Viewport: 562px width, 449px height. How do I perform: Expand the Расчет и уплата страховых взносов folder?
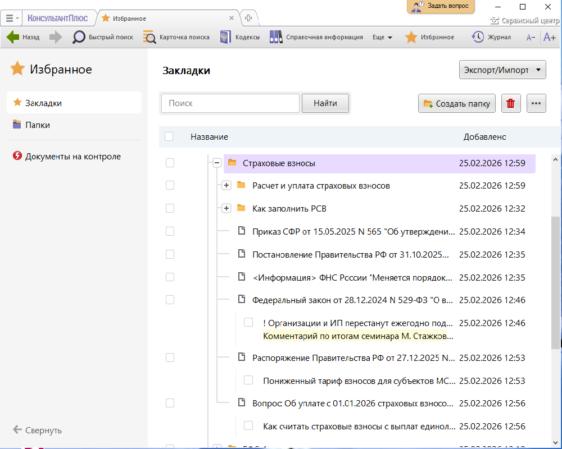coord(226,185)
